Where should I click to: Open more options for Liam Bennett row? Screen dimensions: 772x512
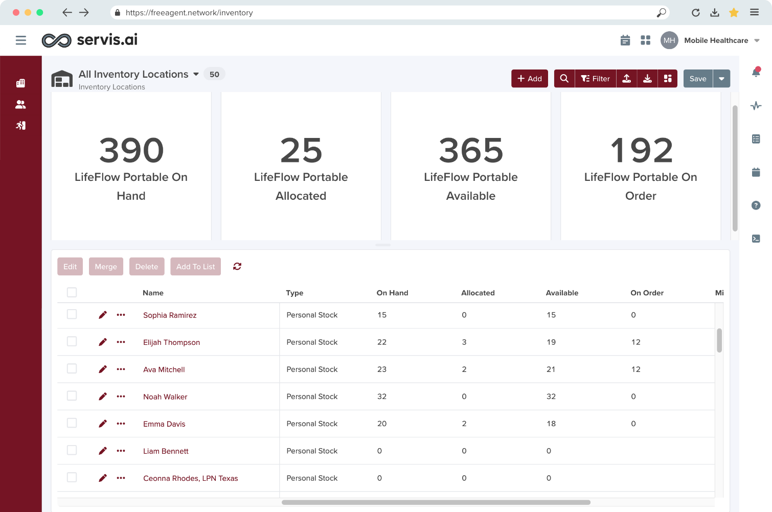tap(121, 451)
